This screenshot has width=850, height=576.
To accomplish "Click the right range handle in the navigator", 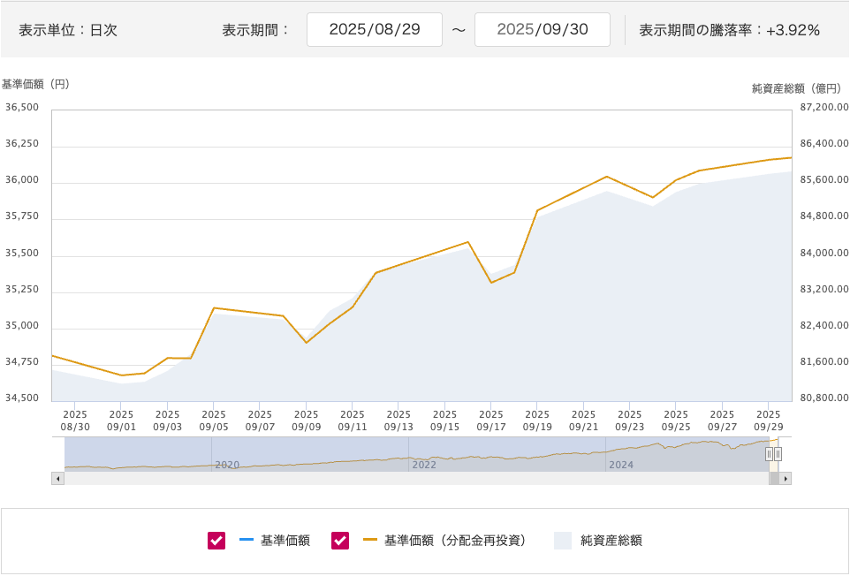I will (x=778, y=454).
